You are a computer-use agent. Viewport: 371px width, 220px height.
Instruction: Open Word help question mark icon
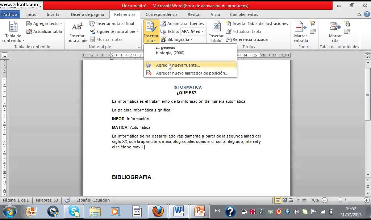[x=367, y=14]
